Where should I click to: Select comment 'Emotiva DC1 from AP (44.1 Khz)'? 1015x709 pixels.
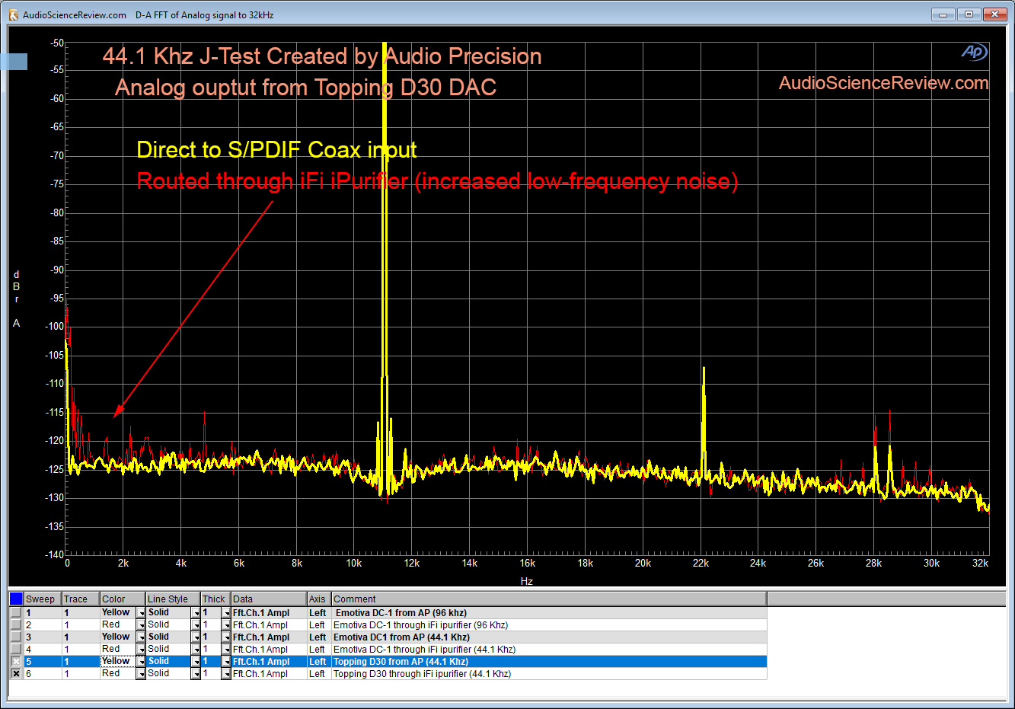click(401, 637)
